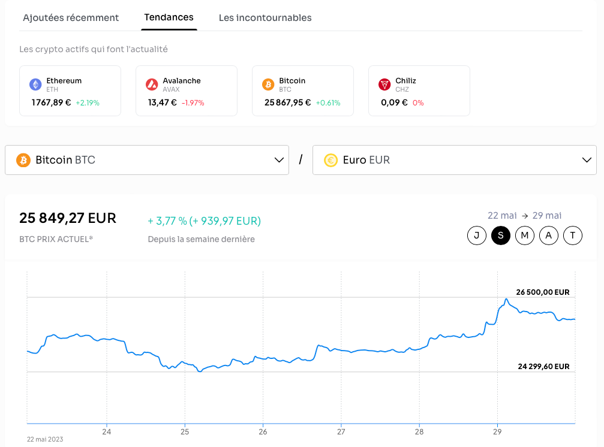Click the 22 mai 2023 axis label
The image size is (604, 447).
pos(44,439)
